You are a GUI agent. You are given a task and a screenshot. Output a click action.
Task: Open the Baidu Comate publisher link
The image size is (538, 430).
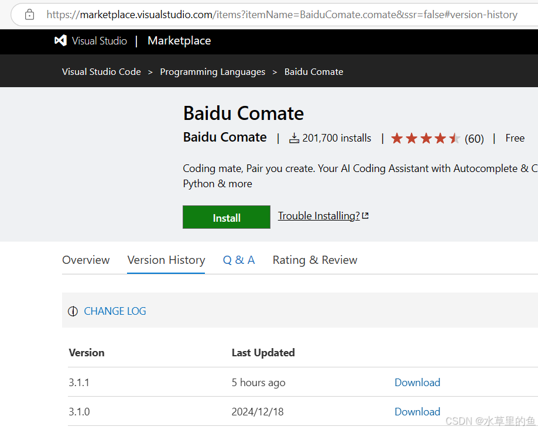225,137
